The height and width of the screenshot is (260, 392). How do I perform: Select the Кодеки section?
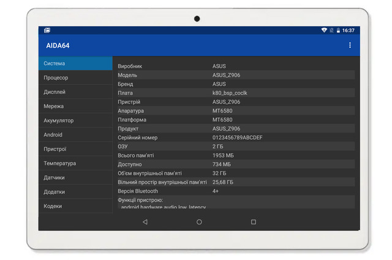point(75,206)
